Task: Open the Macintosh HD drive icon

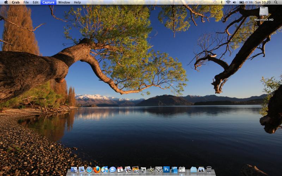Action: [264, 12]
